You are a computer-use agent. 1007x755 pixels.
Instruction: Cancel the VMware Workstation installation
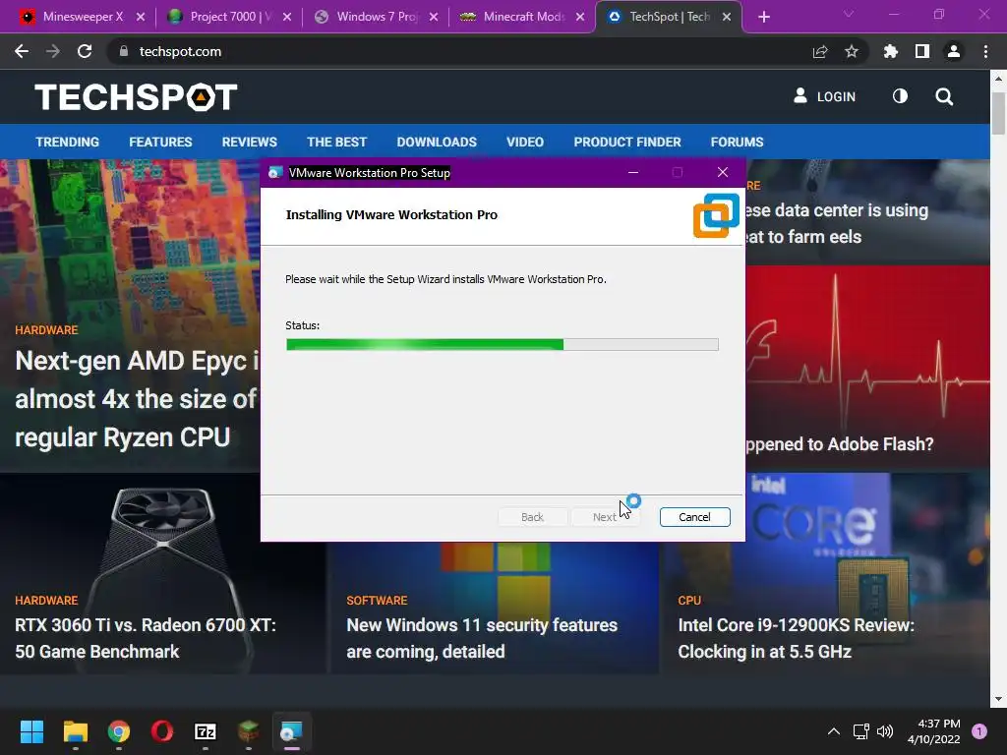[x=694, y=517]
